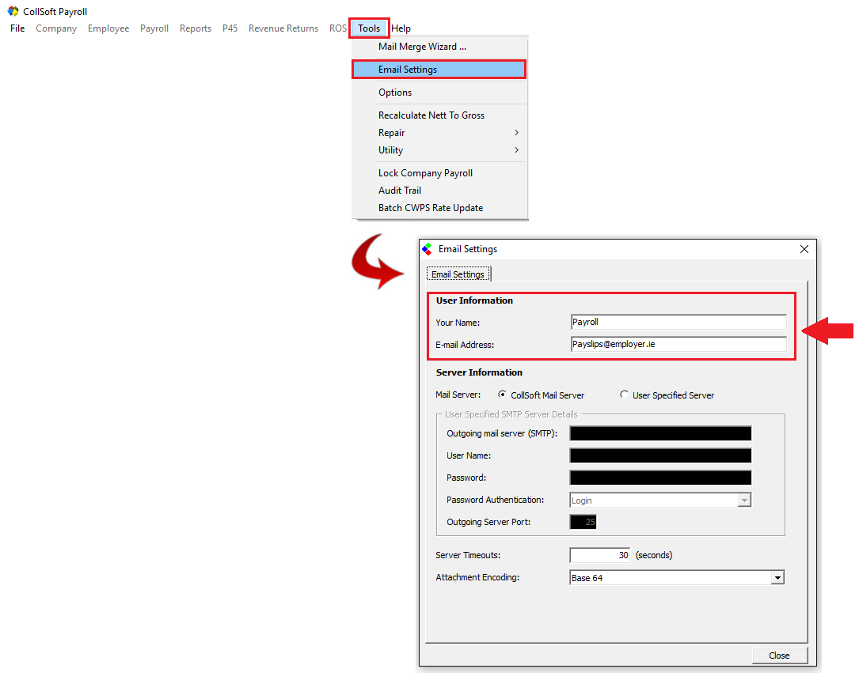Switch to the Email Settings tab
Image resolution: width=859 pixels, height=680 pixels.
(x=458, y=274)
